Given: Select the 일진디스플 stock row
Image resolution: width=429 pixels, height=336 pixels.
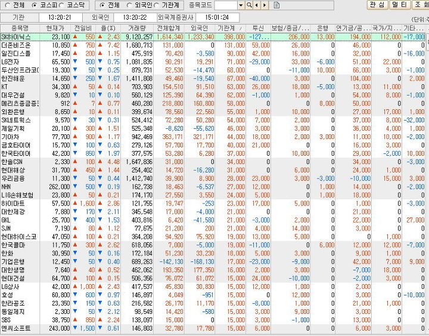Looking at the screenshot, I should (x=213, y=54).
